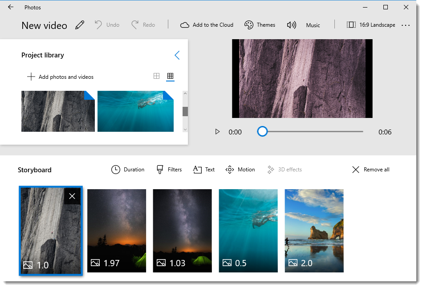Click Undo in the top toolbar
423x288 pixels.
click(x=107, y=24)
